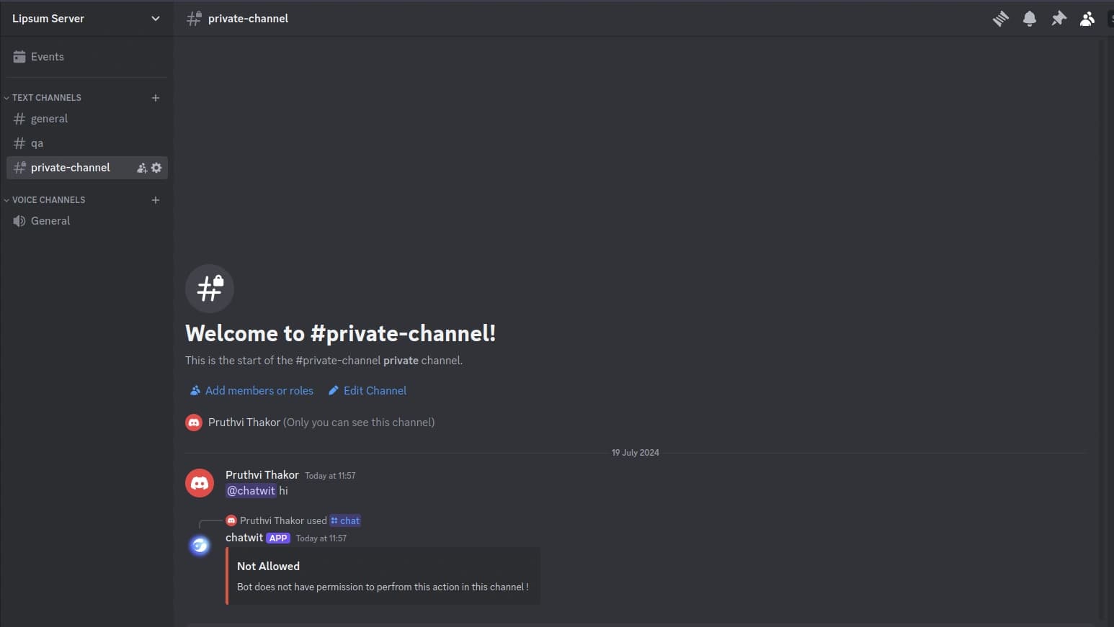Click the Events calendar icon
Viewport: 1114px width, 627px height.
coord(19,57)
